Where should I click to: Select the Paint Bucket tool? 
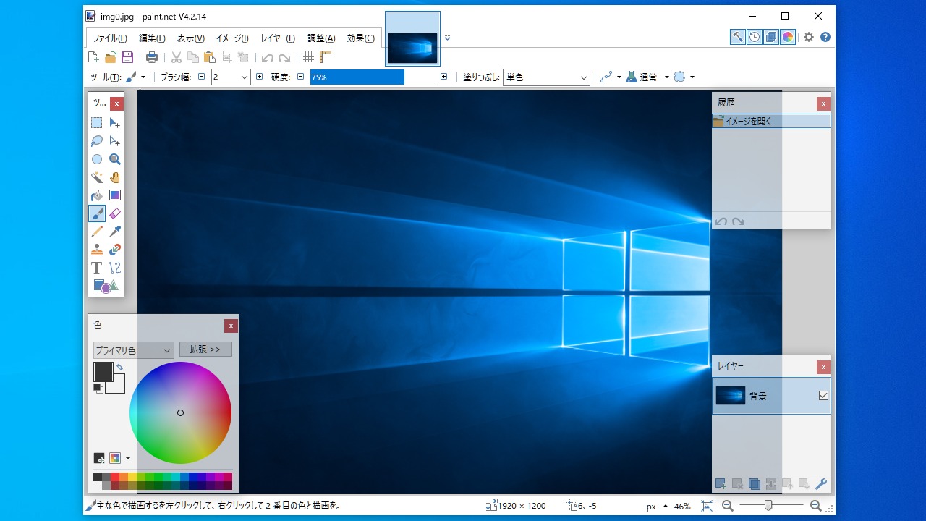coord(97,195)
